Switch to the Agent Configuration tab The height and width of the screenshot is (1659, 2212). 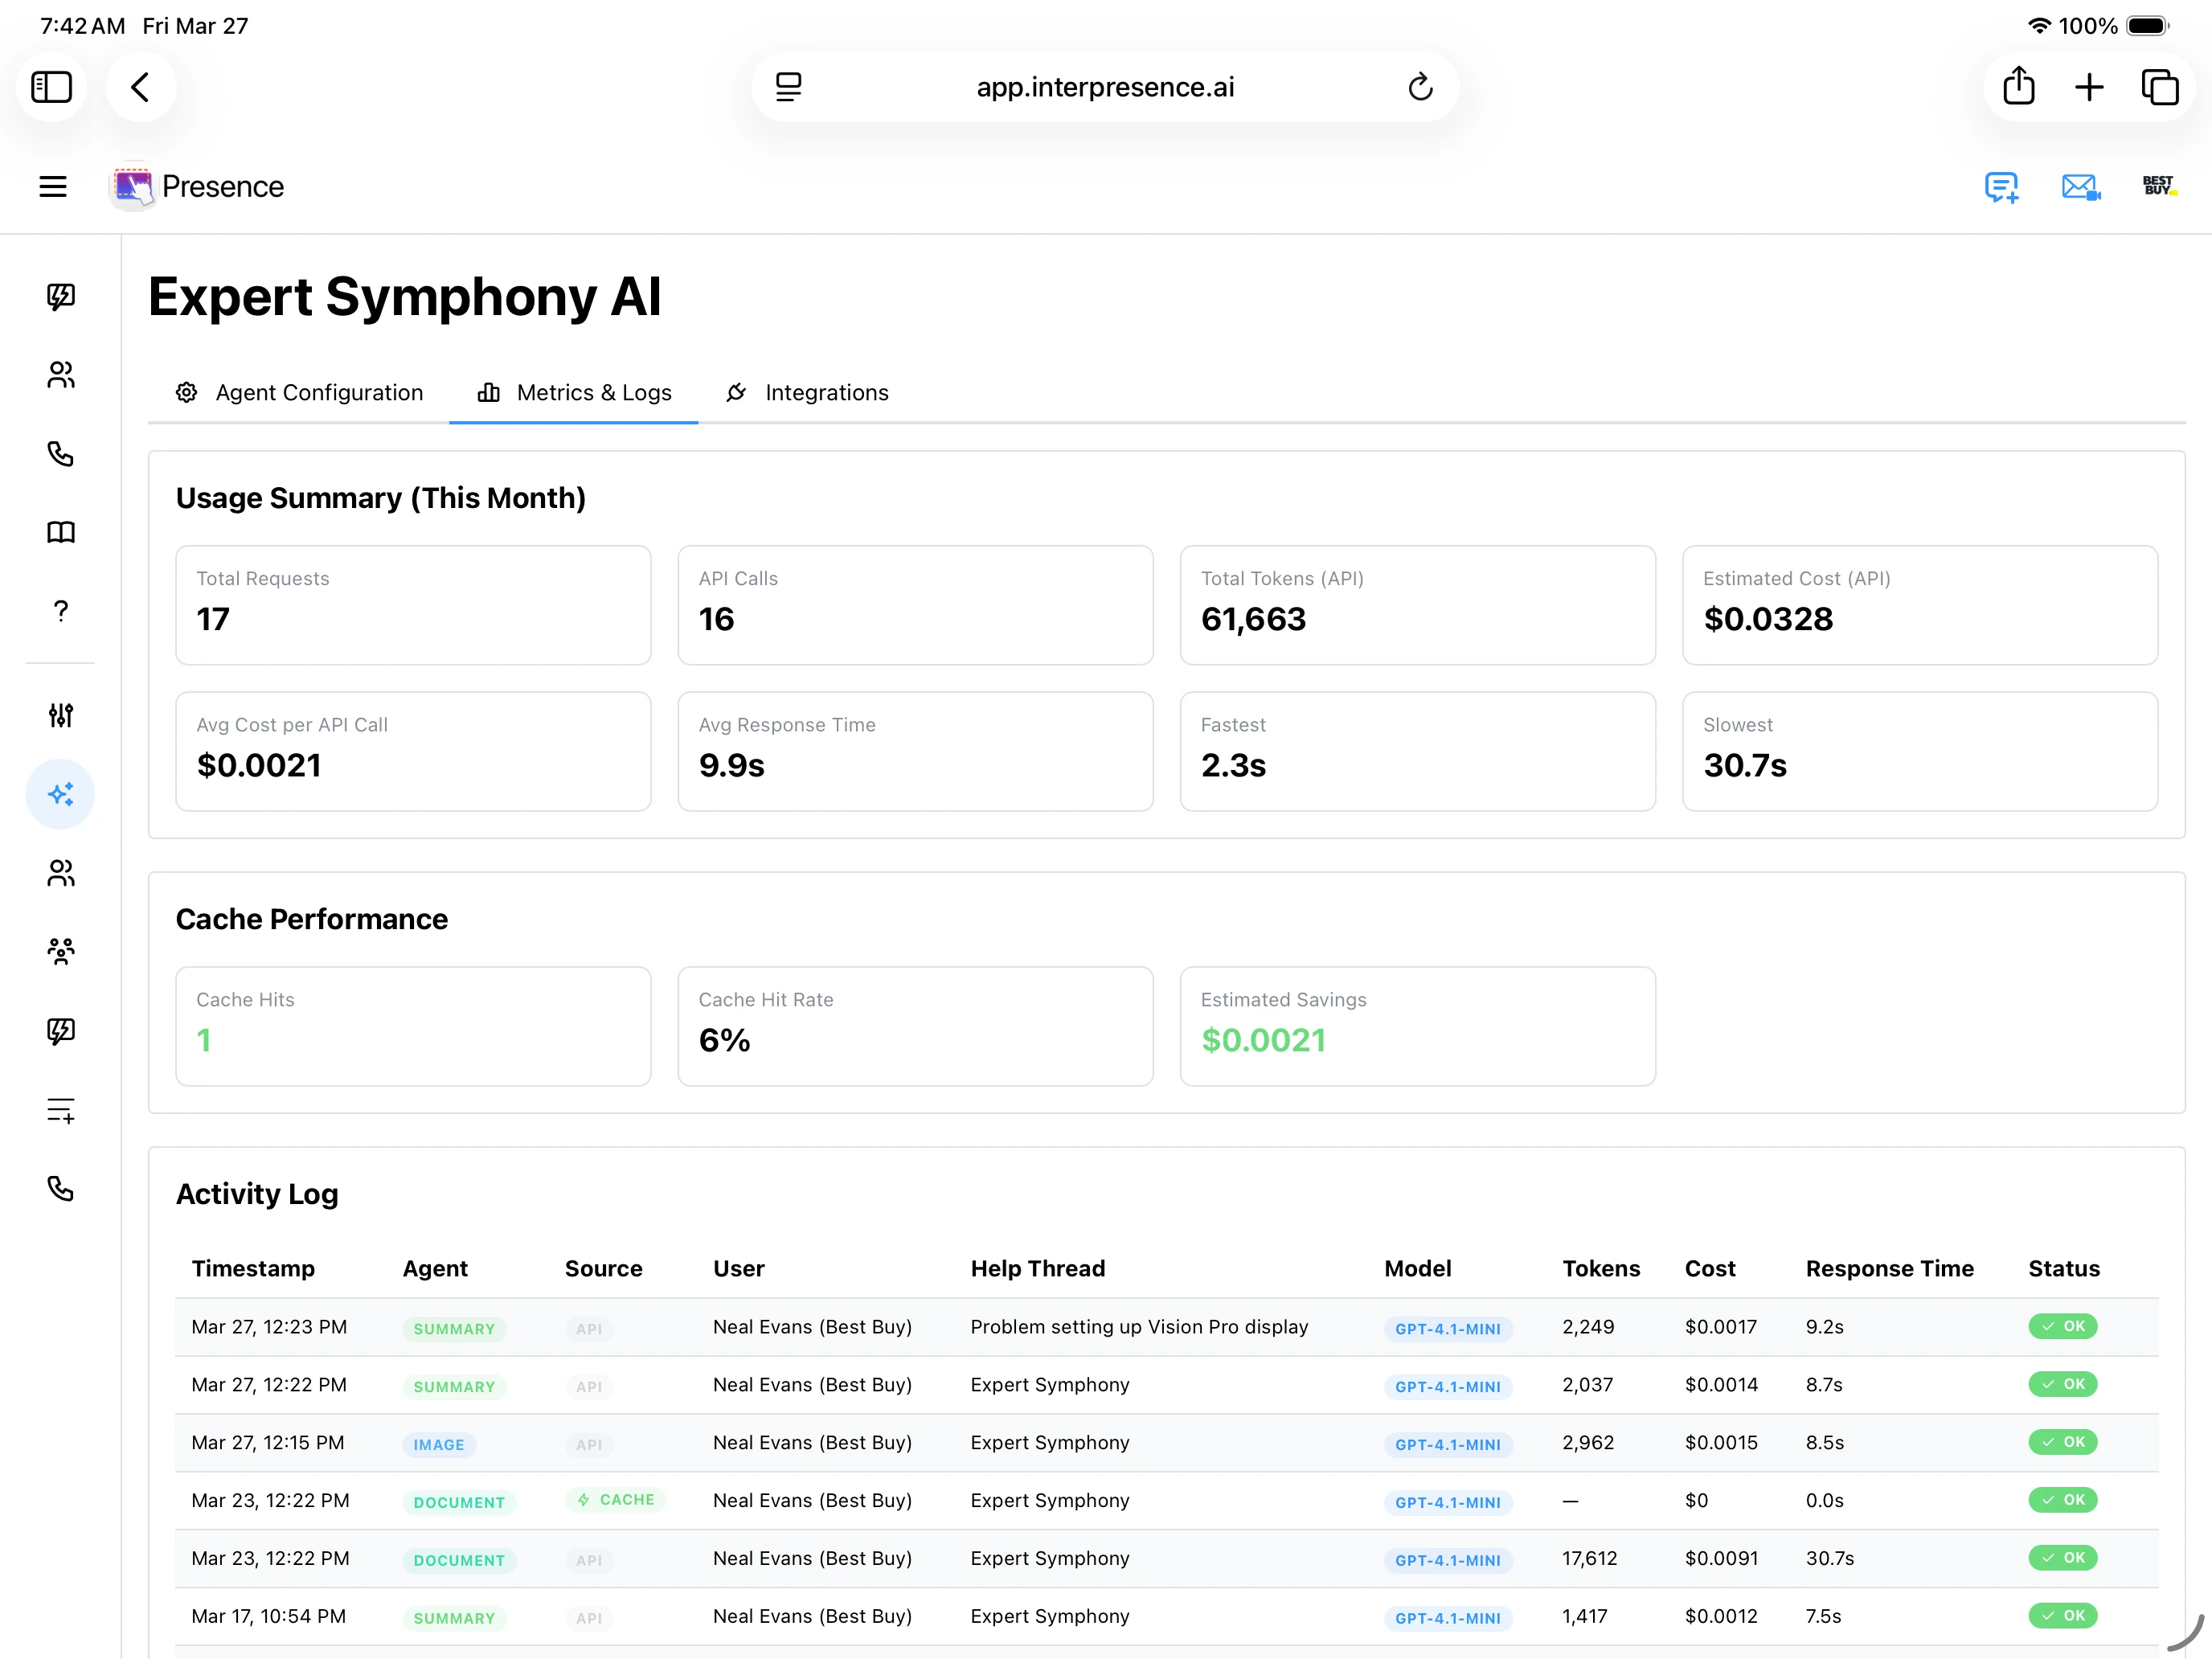[x=319, y=392]
